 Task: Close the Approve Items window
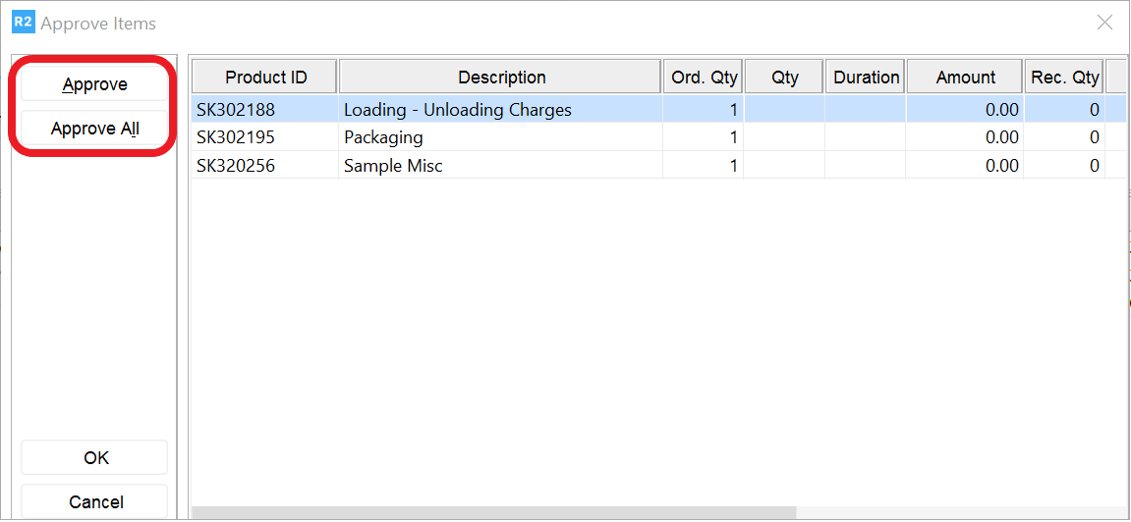(x=1104, y=23)
